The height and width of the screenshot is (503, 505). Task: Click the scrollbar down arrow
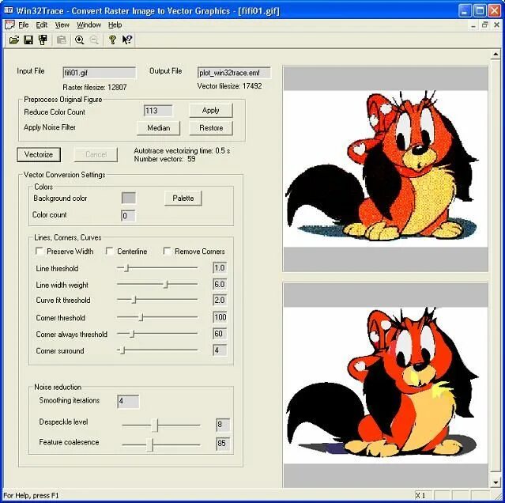[x=496, y=482]
